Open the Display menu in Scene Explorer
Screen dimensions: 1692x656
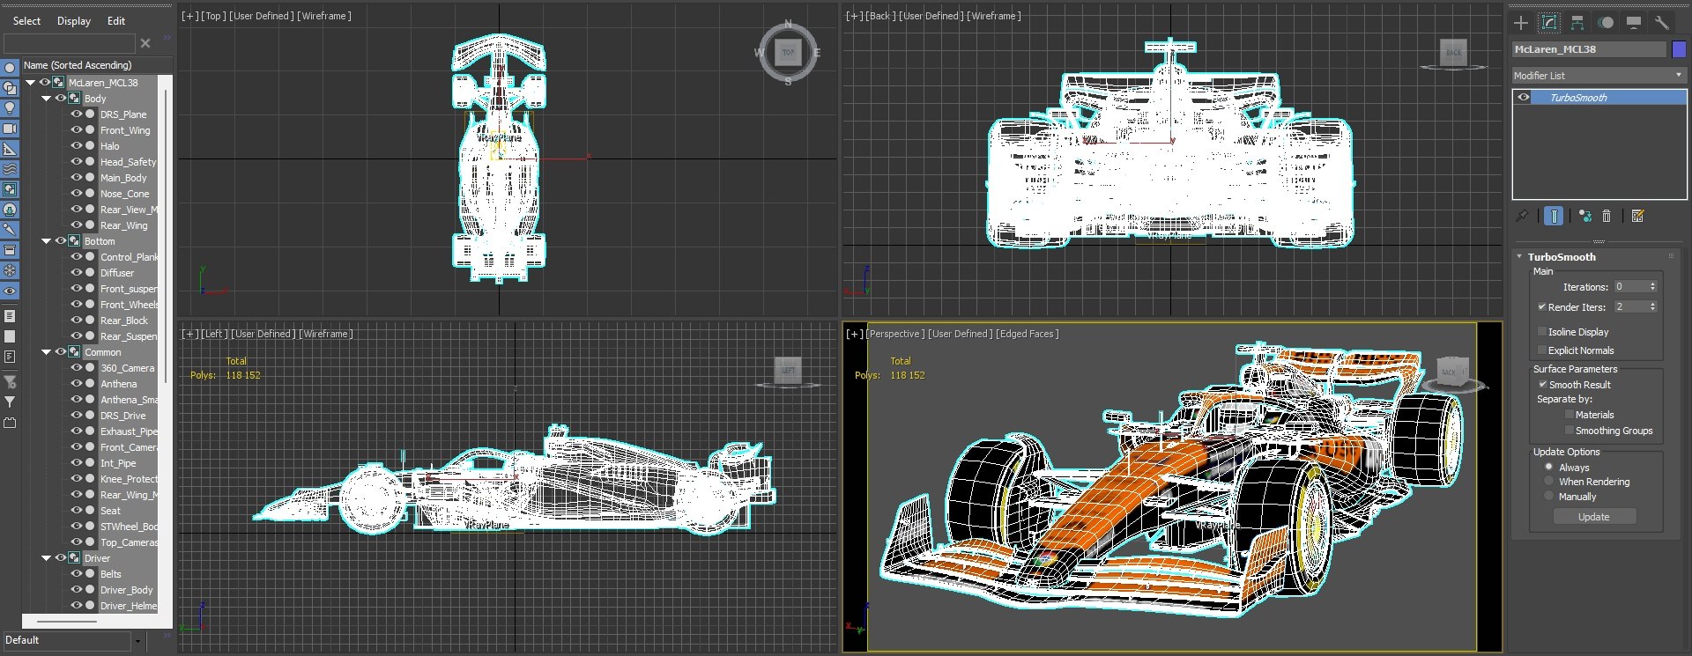pyautogui.click(x=74, y=21)
